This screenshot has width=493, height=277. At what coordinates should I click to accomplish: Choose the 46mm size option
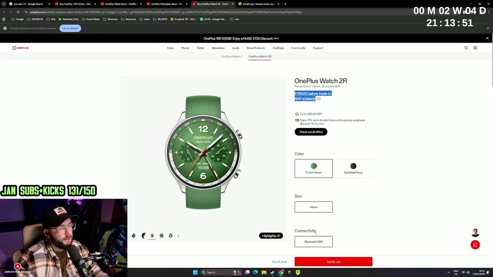[x=314, y=207]
